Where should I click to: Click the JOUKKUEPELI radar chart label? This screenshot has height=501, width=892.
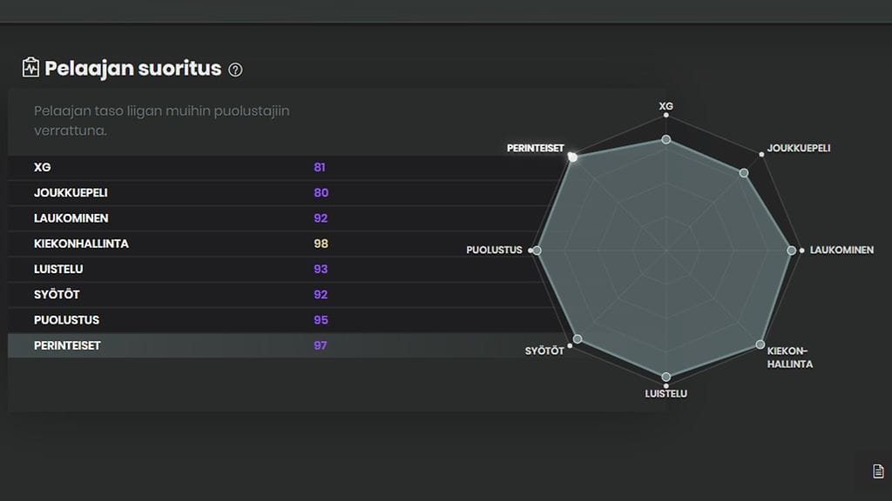pyautogui.click(x=799, y=148)
